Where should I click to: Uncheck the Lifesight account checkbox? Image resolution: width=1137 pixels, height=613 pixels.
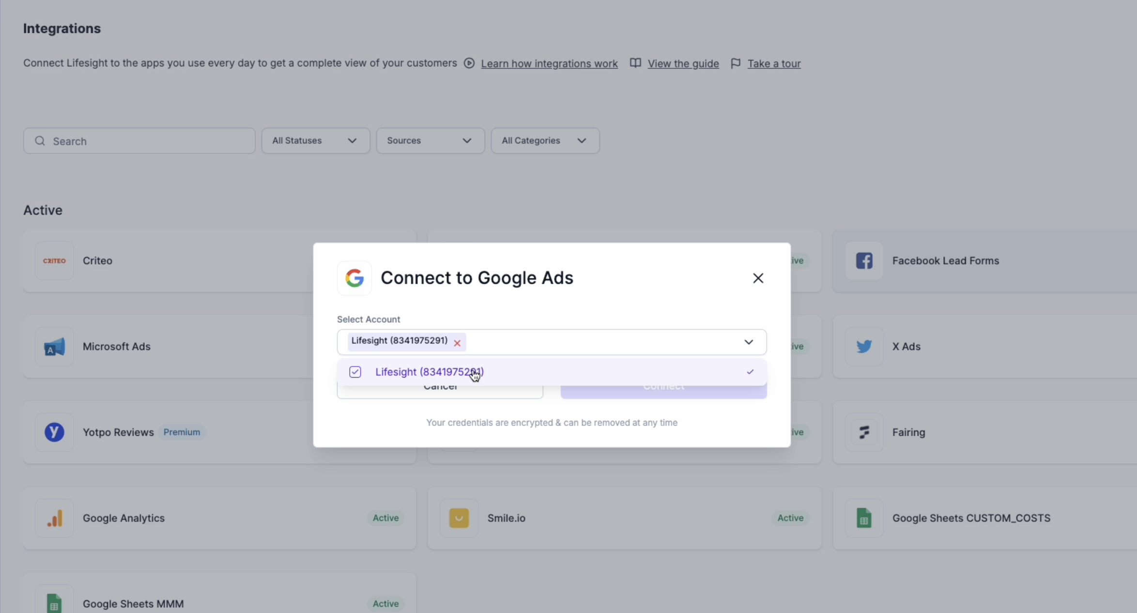coord(355,372)
